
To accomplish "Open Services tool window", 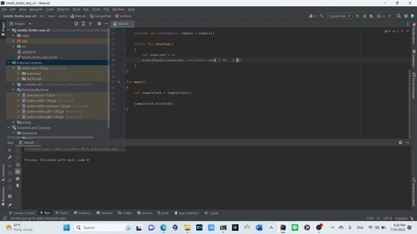I will (x=145, y=213).
